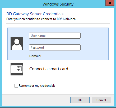Click the RD Gateway Server Credentials heading

tap(35, 14)
